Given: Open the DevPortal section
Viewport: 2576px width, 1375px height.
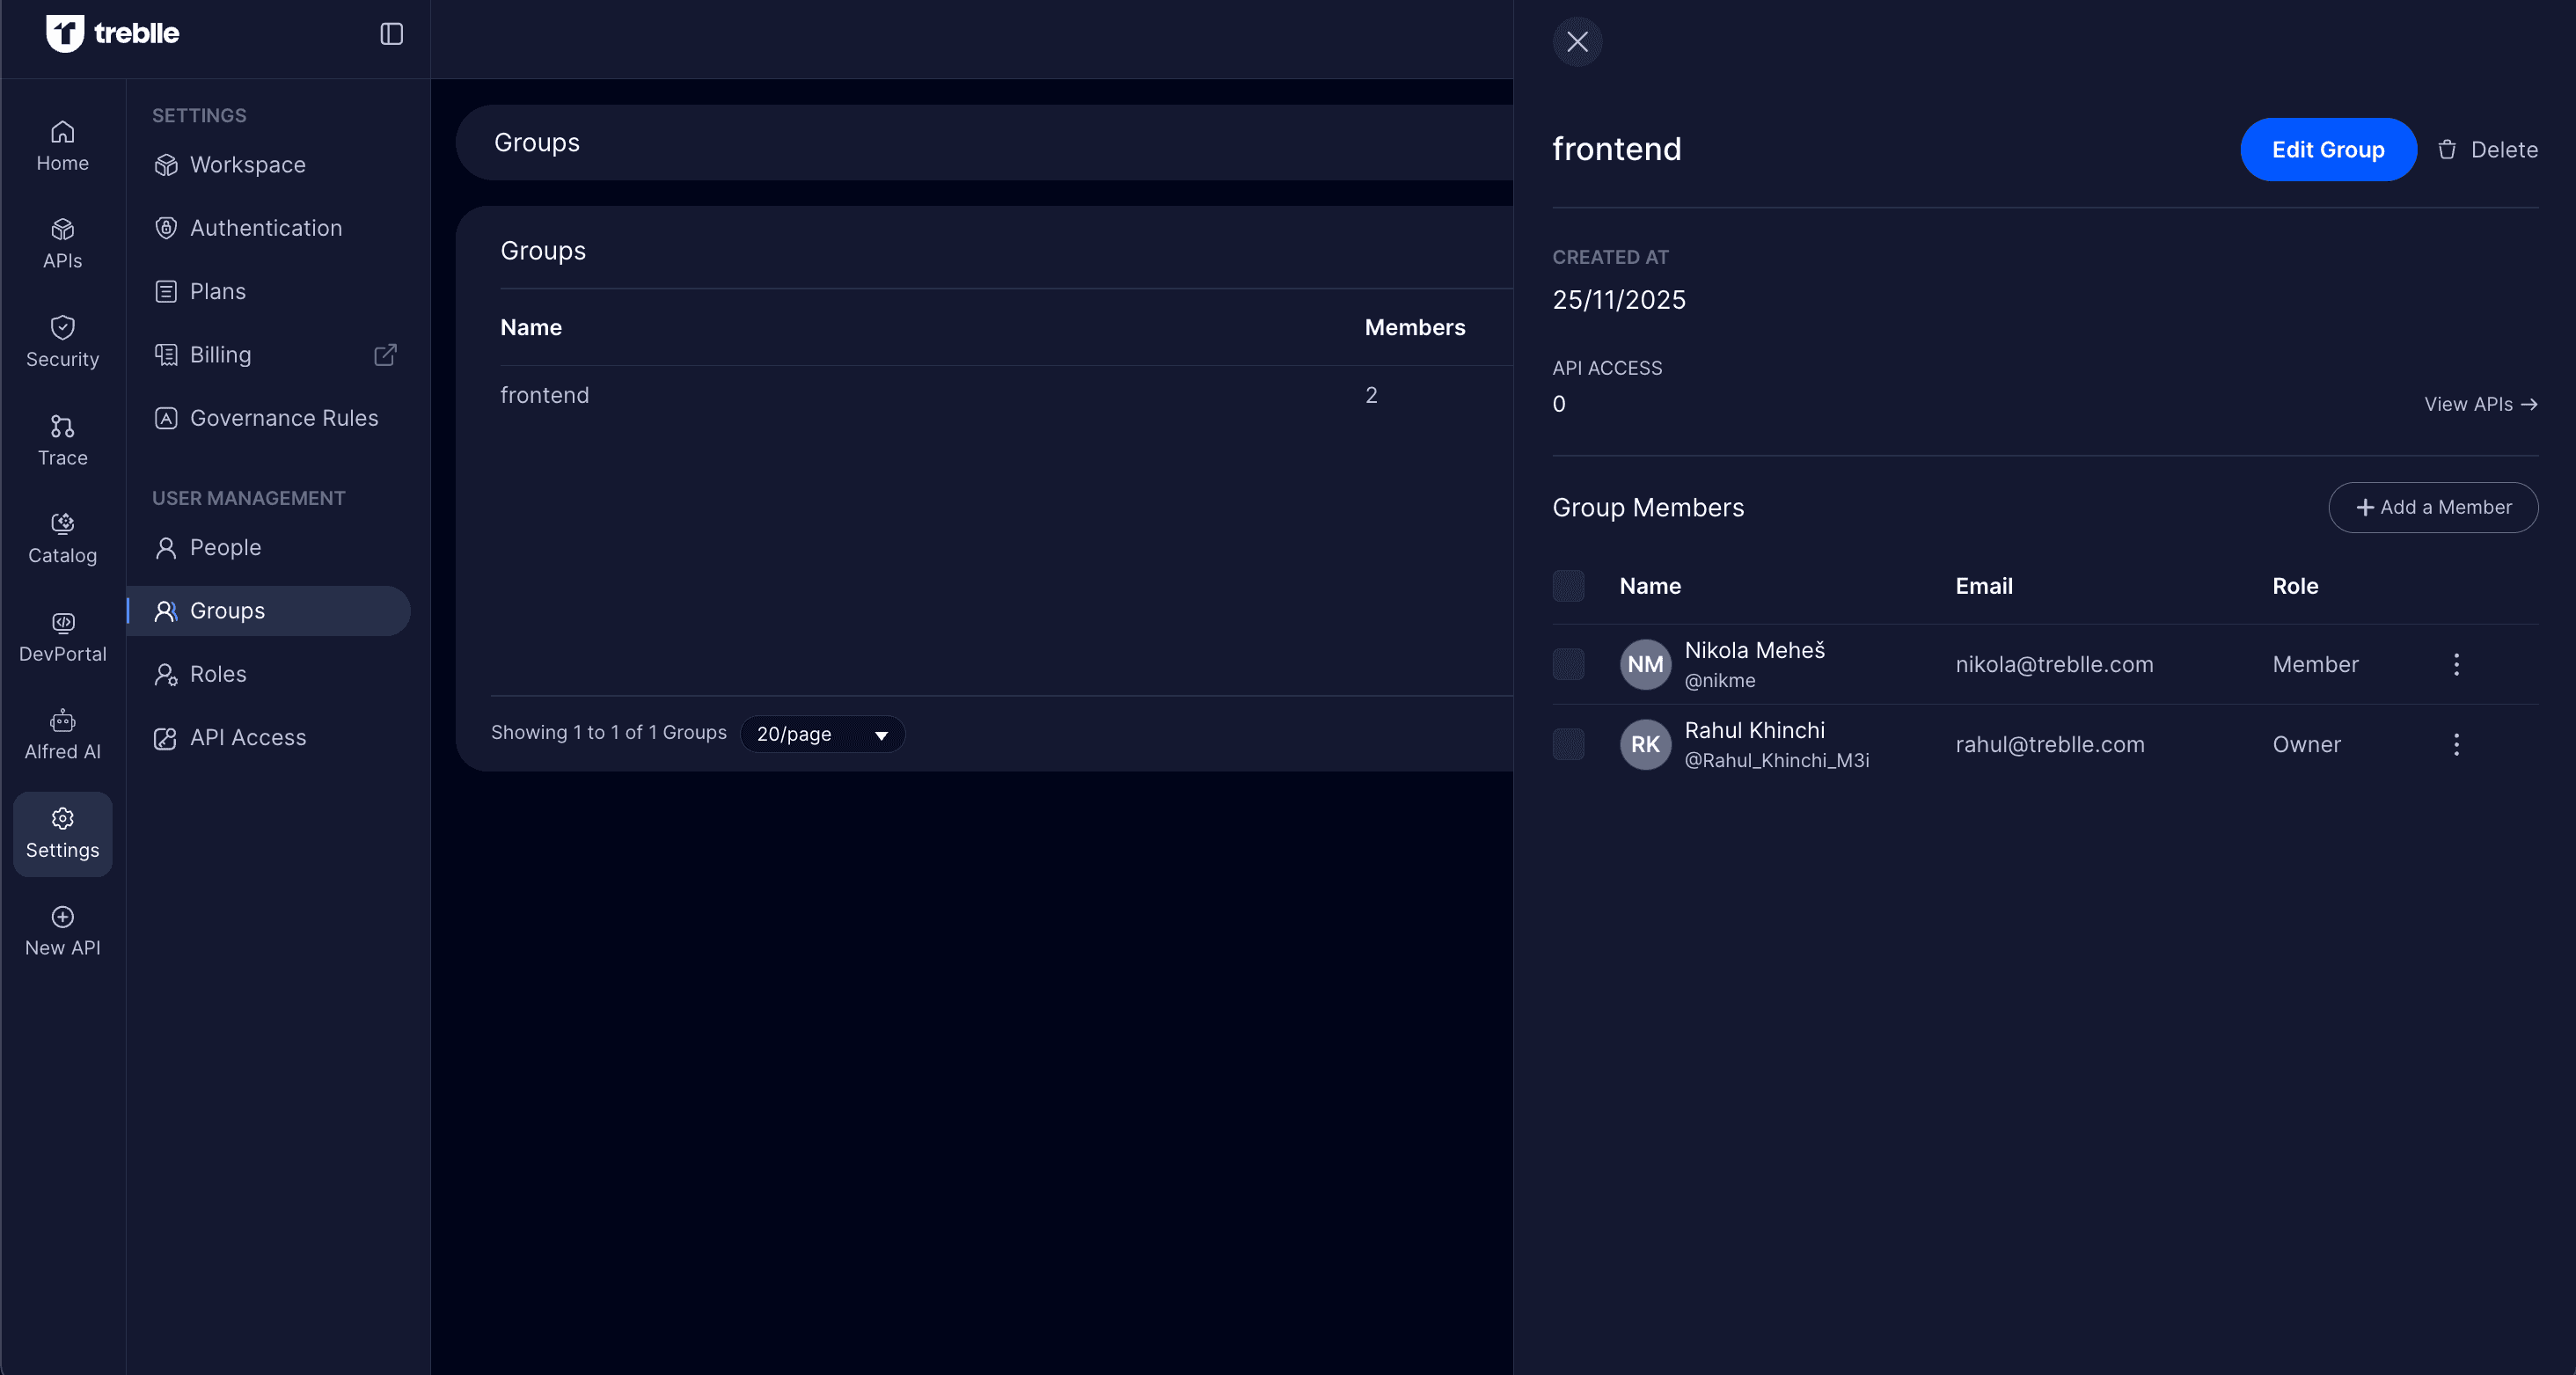Looking at the screenshot, I should [62, 637].
